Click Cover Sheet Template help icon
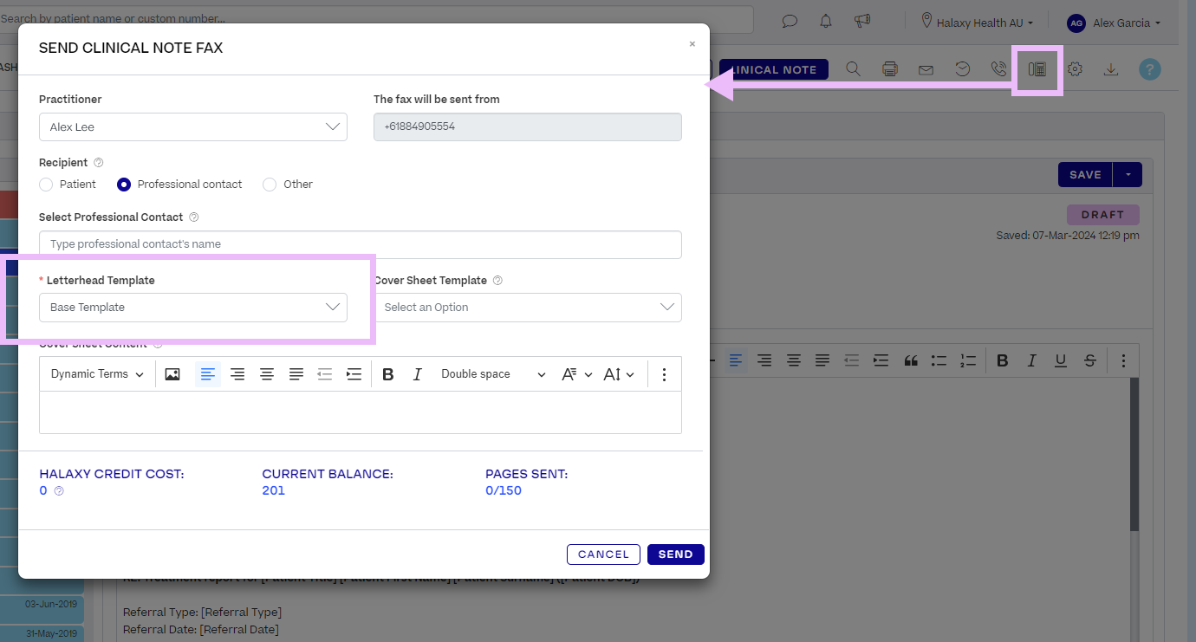1196x642 pixels. coord(497,281)
